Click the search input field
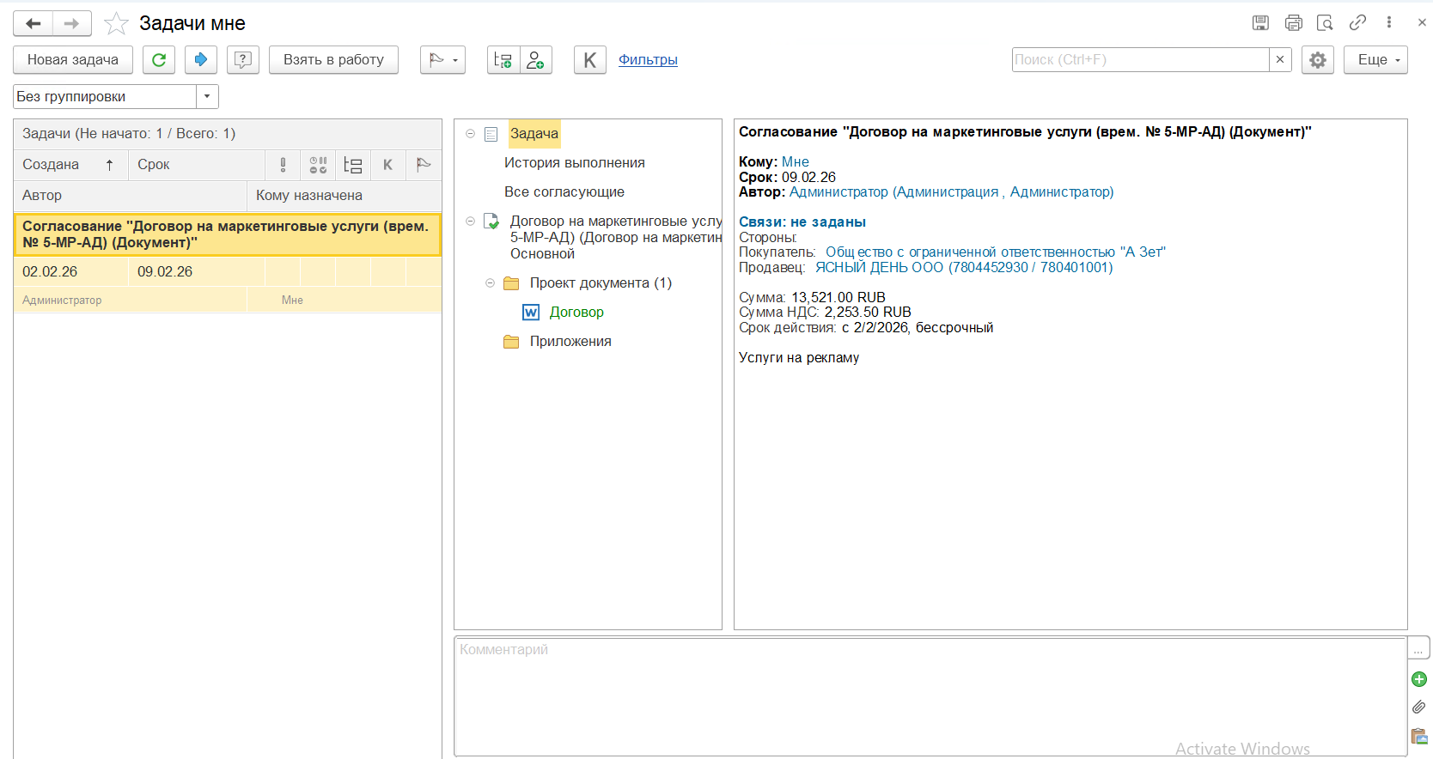 point(1140,60)
